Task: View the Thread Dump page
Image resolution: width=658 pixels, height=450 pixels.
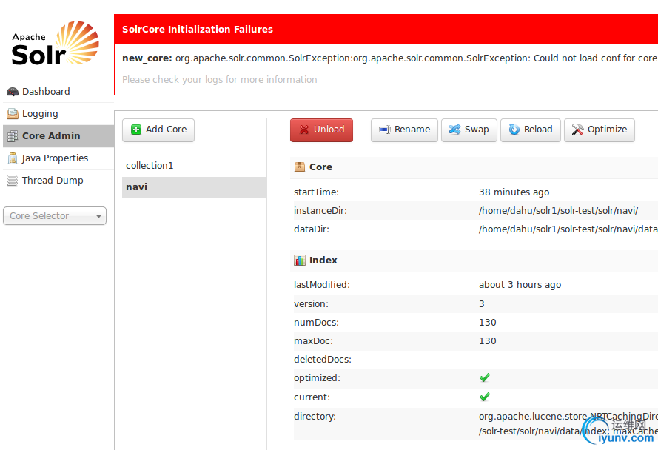Action: tap(58, 181)
